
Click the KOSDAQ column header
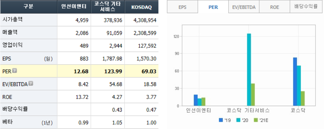[x=142, y=7]
